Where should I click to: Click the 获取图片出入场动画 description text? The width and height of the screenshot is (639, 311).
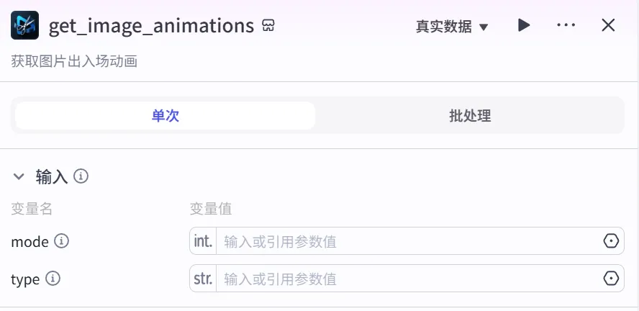74,61
